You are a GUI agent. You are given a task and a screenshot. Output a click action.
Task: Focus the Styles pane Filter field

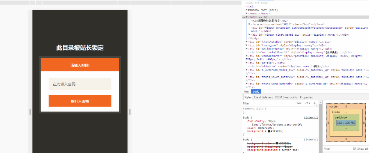coord(268,103)
